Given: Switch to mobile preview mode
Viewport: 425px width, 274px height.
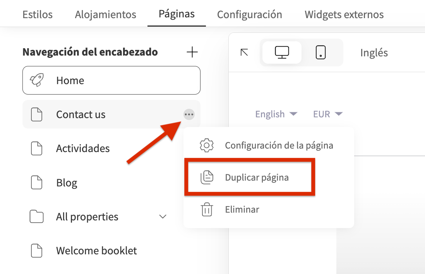Looking at the screenshot, I should tap(320, 52).
